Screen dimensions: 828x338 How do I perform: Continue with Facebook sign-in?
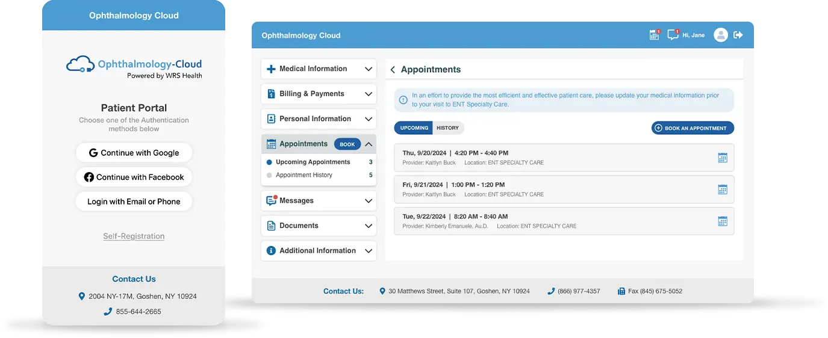[x=134, y=177]
